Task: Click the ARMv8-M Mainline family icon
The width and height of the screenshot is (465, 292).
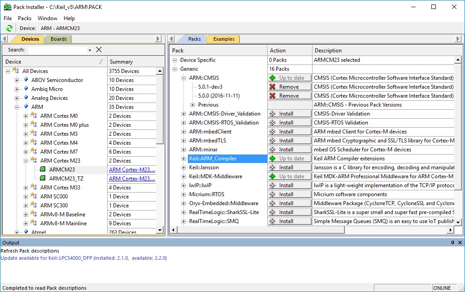Action: point(34,223)
